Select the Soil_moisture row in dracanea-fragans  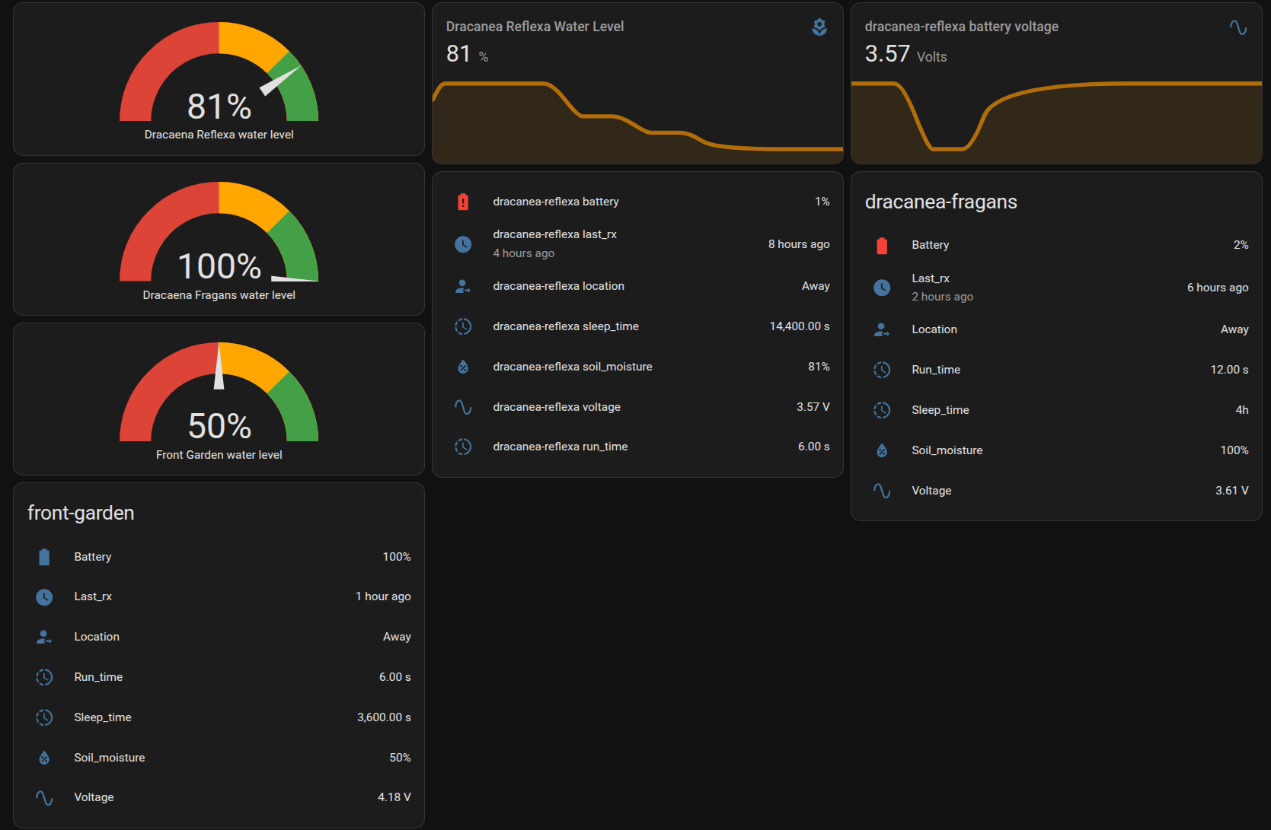click(x=1057, y=450)
